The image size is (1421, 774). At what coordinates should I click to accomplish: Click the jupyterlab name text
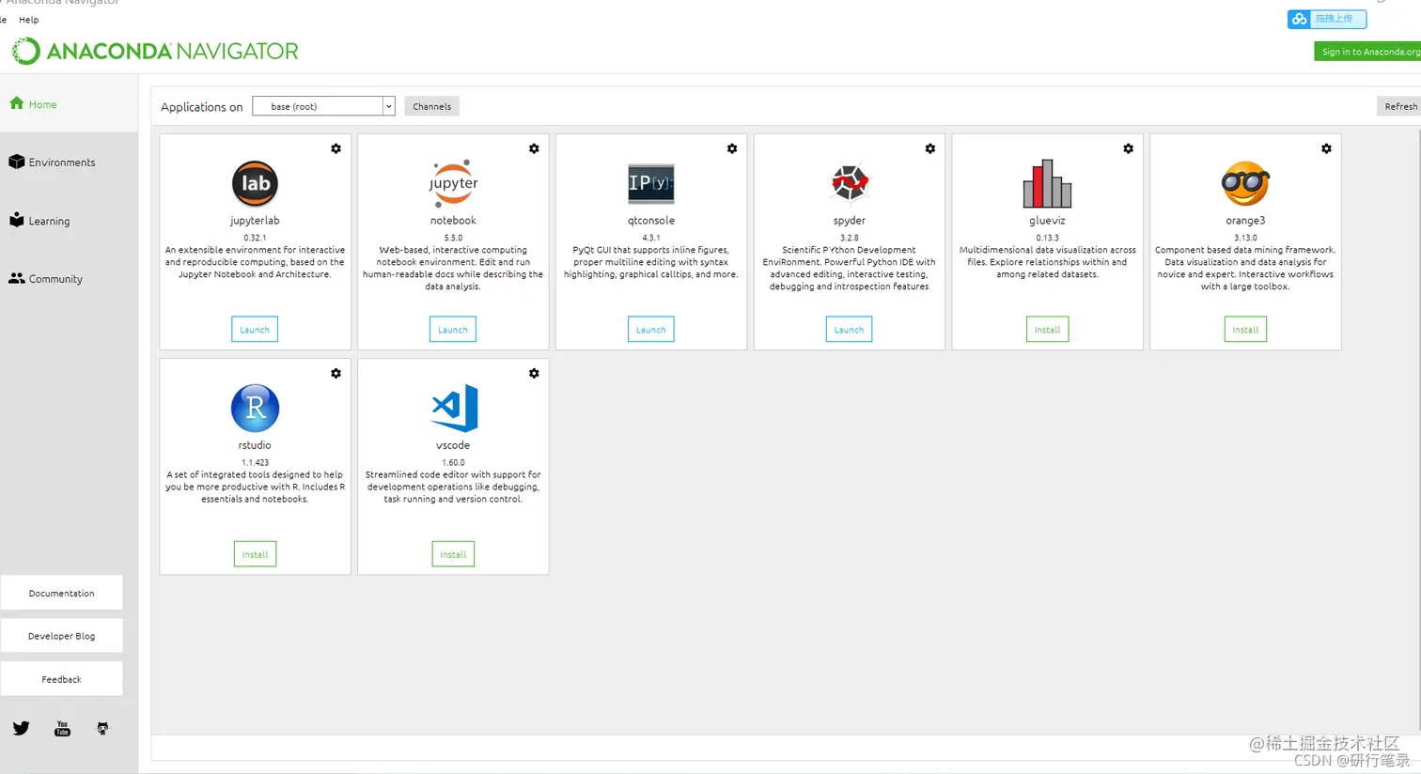255,221
